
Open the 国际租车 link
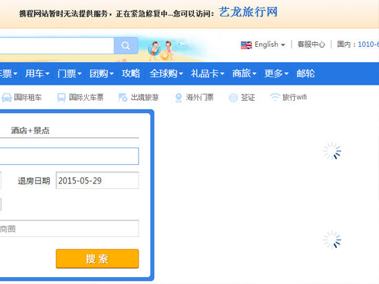tap(28, 97)
